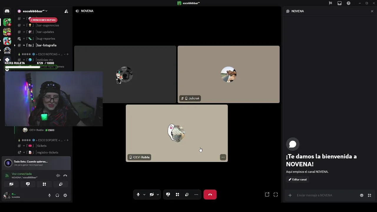Click the invite people icon beside server name
Image resolution: width=377 pixels, height=212 pixels.
[66, 11]
